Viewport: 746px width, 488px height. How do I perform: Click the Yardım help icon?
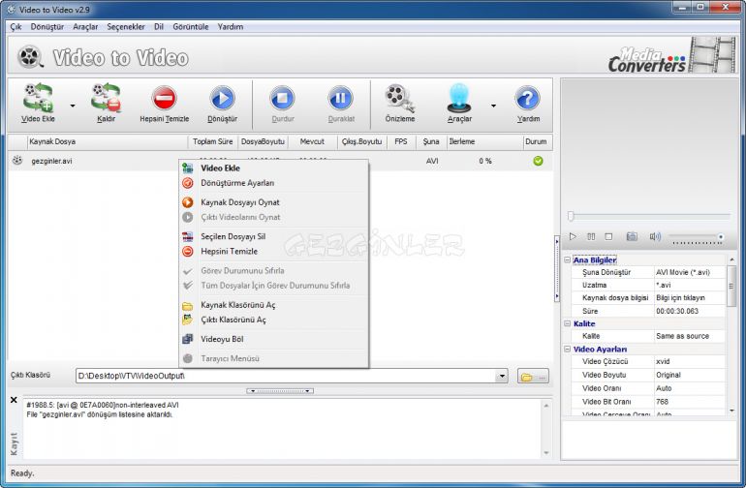[x=528, y=99]
